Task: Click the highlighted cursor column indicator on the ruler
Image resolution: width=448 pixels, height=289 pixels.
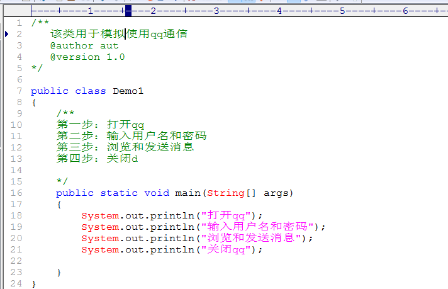Action: (x=128, y=11)
